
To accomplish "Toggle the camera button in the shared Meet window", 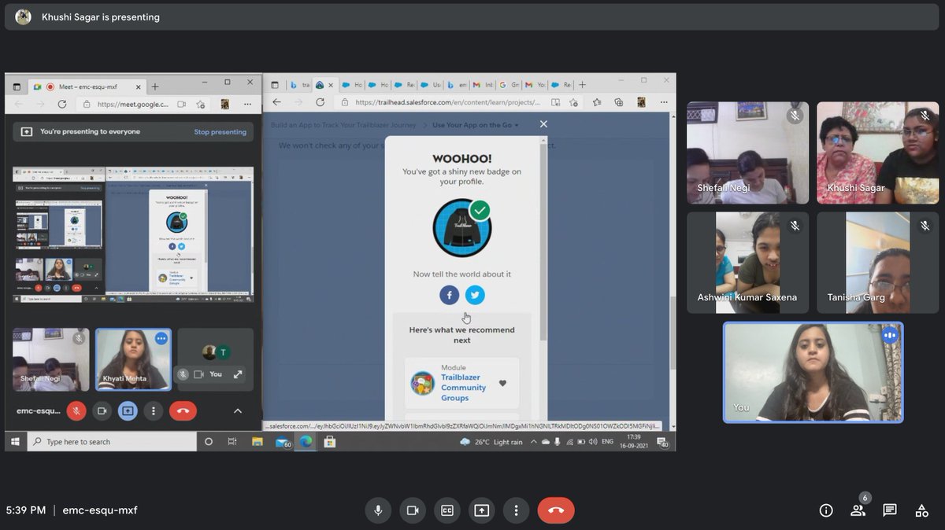I will (102, 410).
